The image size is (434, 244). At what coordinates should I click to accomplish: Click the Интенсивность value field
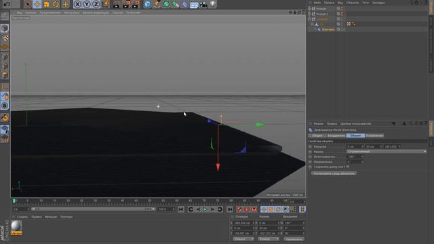[x=355, y=157]
